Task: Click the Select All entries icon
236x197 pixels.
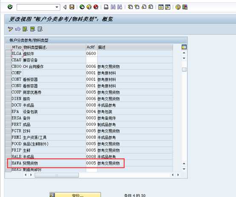Action: click(x=25, y=29)
